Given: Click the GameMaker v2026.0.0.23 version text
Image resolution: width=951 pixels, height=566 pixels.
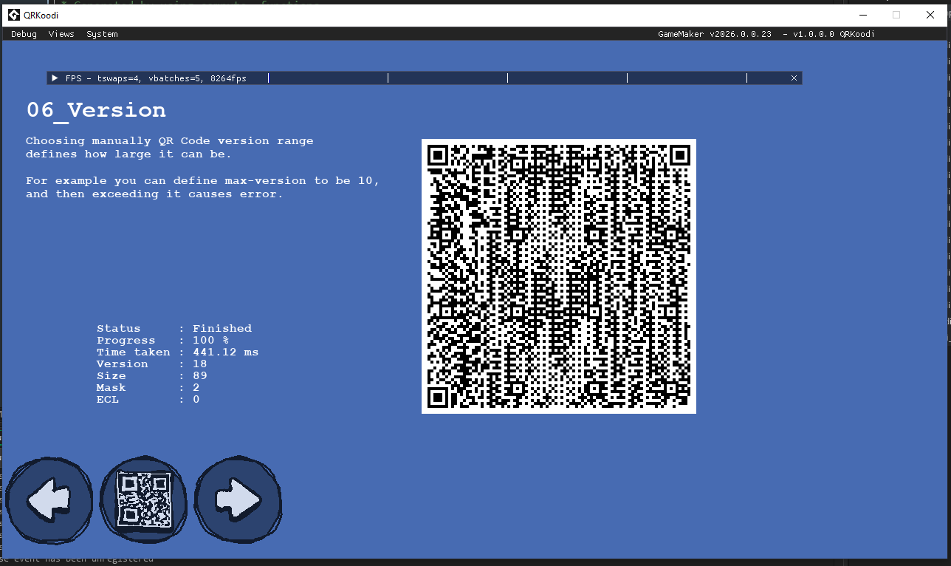Looking at the screenshot, I should click(x=715, y=34).
